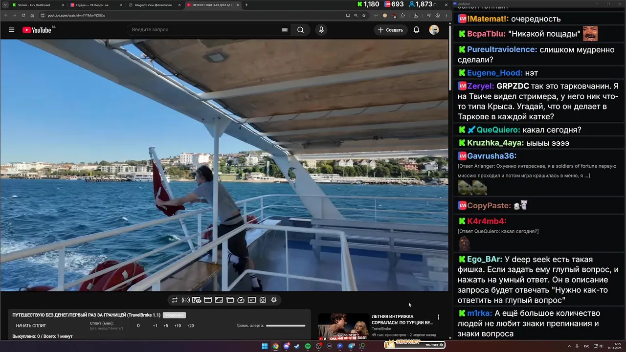Click the MEME PARTY 175 / 1500 widget

pos(415,345)
